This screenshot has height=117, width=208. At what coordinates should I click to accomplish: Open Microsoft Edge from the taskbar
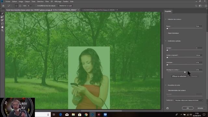61,115
